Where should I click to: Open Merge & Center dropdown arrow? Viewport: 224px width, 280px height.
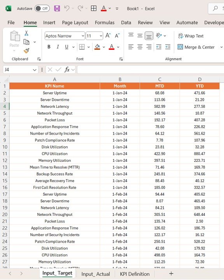click(222, 47)
